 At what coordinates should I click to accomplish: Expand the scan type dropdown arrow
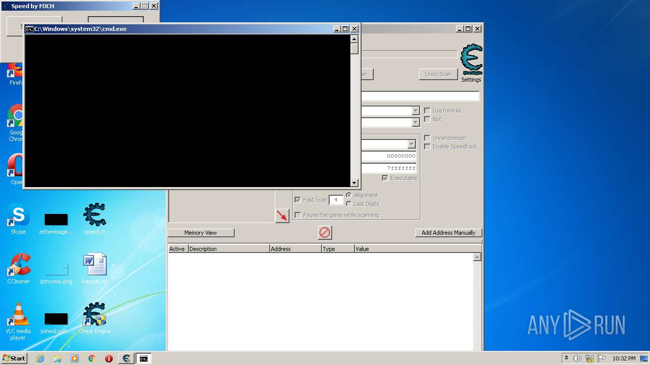point(415,111)
